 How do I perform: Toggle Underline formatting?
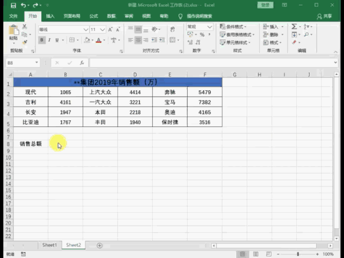coord(57,40)
